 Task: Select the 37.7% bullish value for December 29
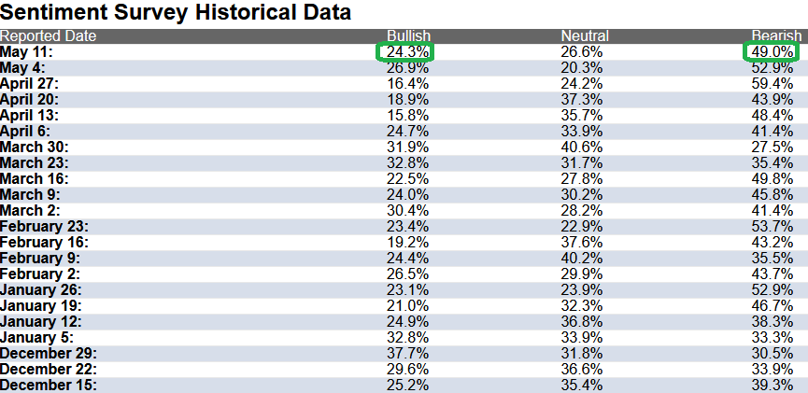point(407,354)
